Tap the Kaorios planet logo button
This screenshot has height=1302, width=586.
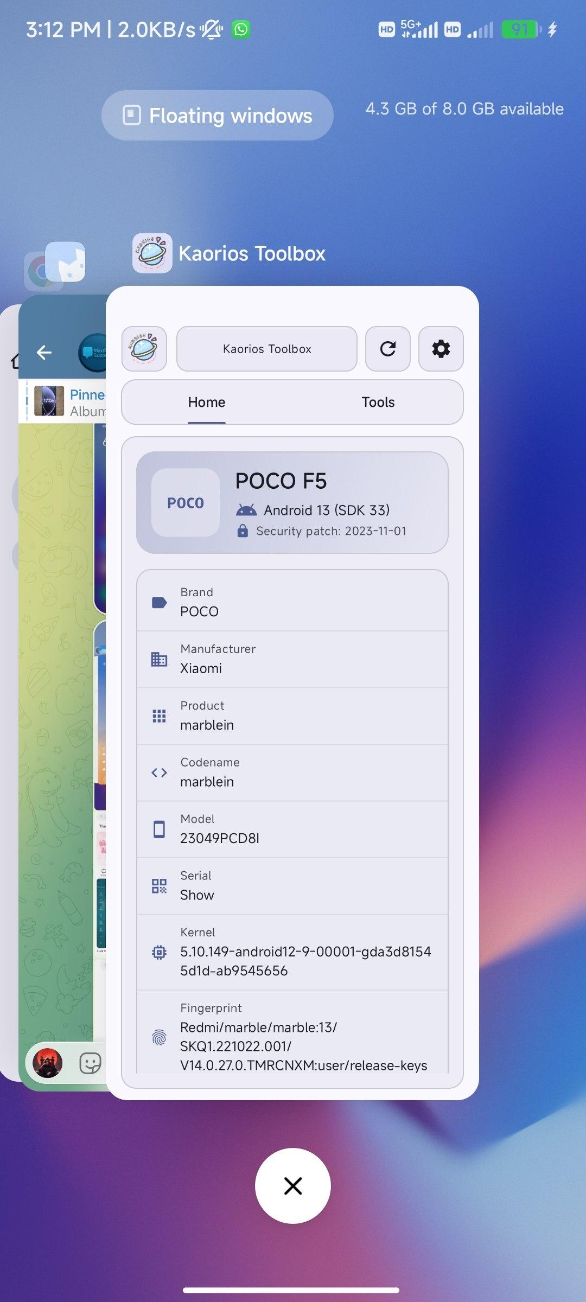click(144, 349)
